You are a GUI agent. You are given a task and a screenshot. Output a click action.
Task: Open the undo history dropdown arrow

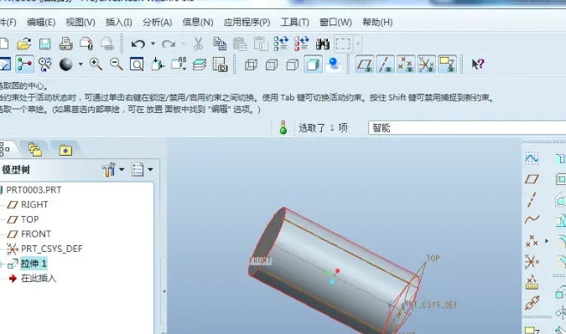(x=153, y=44)
